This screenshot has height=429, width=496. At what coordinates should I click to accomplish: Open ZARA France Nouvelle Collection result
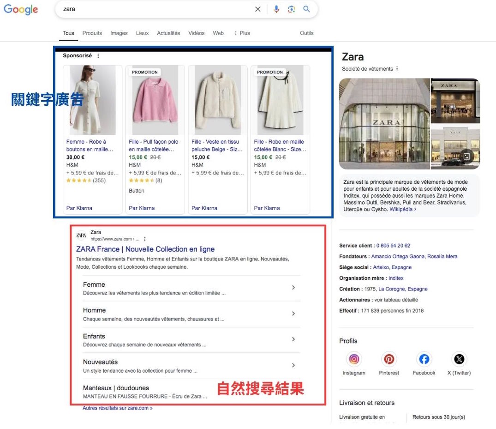coord(145,249)
